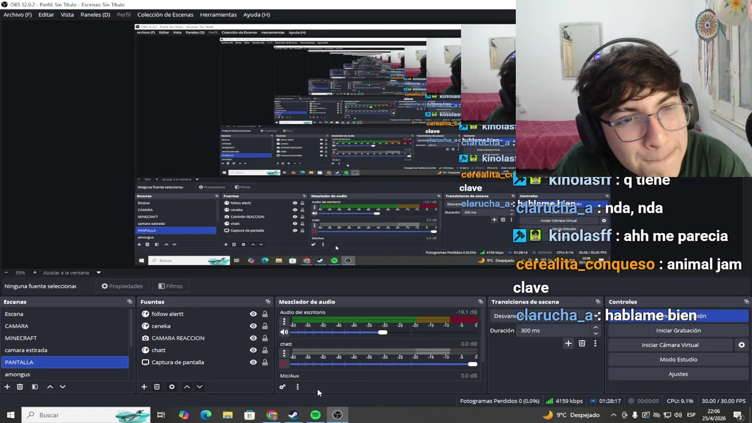Image resolution: width=752 pixels, height=423 pixels.
Task: Open the Vista menu
Action: click(x=67, y=14)
